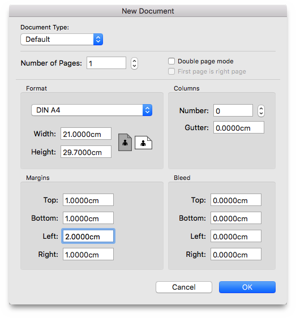Viewport: 296px width, 318px height.
Task: Click the Columns Number stepper
Action: coord(261,111)
